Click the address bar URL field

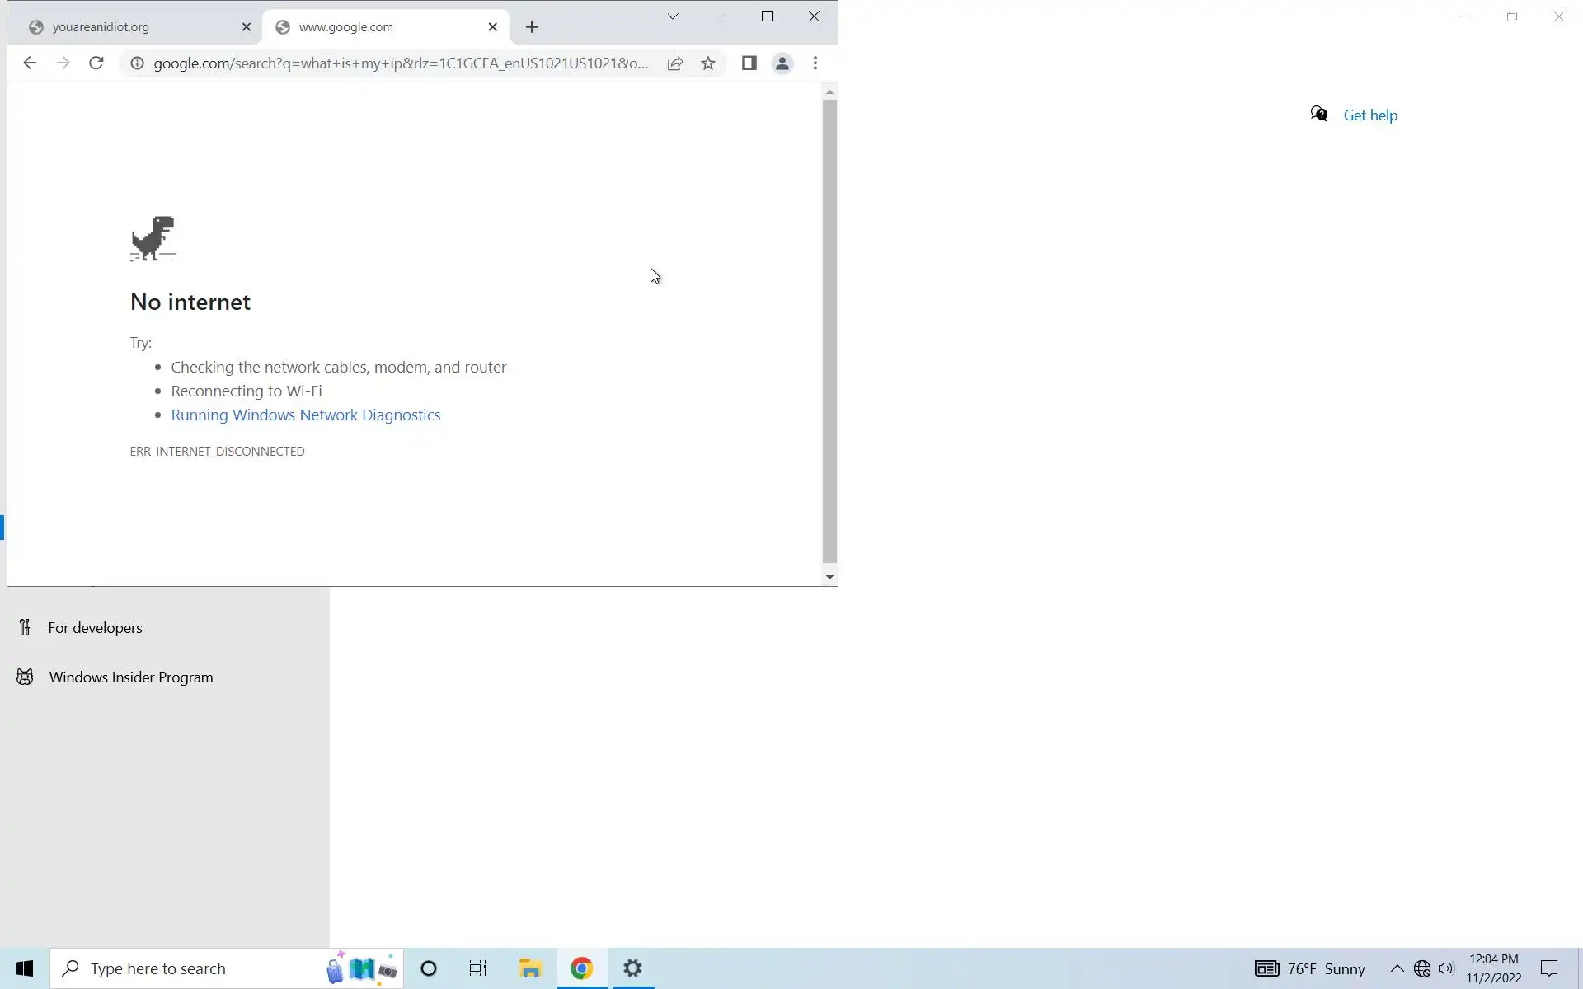pos(400,63)
